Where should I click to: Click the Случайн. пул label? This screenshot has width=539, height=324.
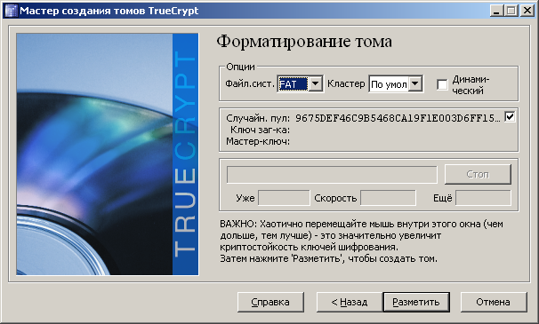(258, 118)
